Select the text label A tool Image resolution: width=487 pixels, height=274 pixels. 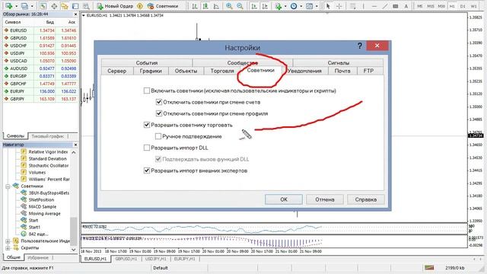tap(406, 6)
